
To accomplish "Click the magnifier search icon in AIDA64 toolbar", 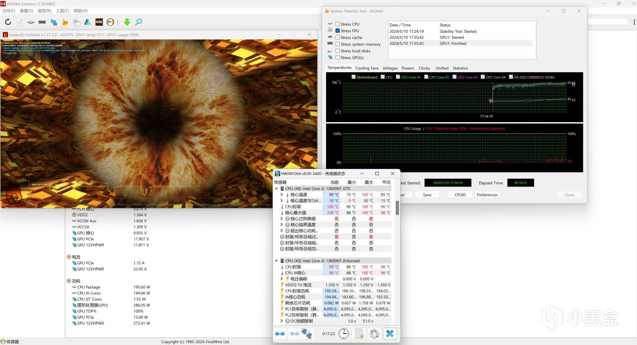I will coord(139,22).
